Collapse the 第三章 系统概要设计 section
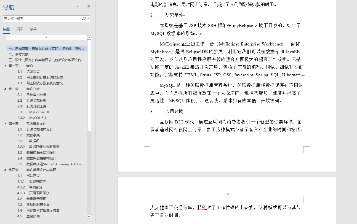This screenshot has height=224, width=357. (5, 124)
